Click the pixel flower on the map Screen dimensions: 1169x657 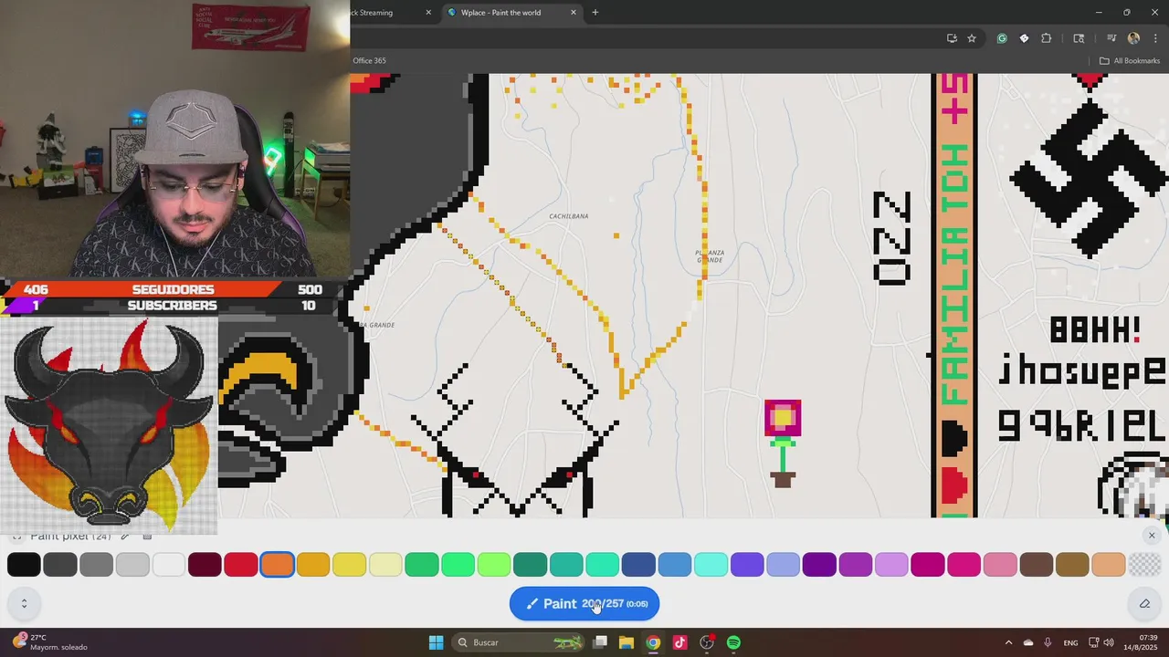[x=783, y=443]
